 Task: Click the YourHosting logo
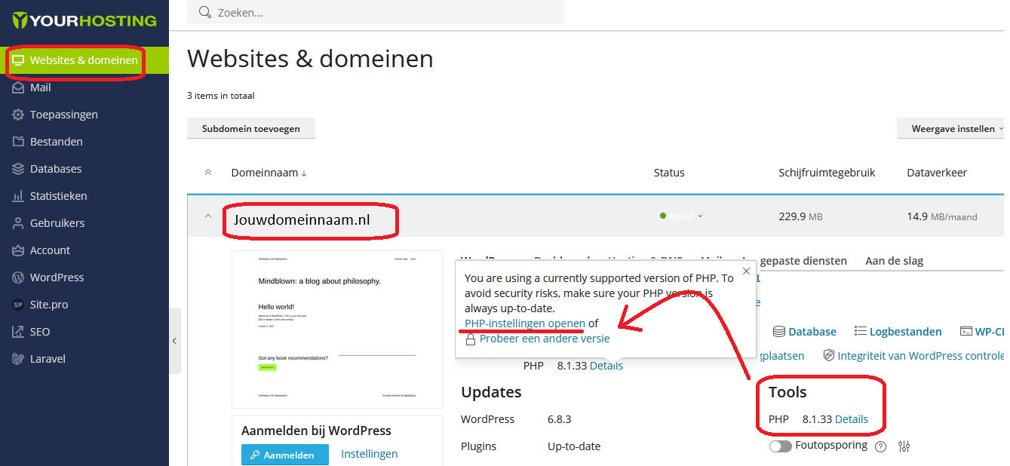(84, 20)
